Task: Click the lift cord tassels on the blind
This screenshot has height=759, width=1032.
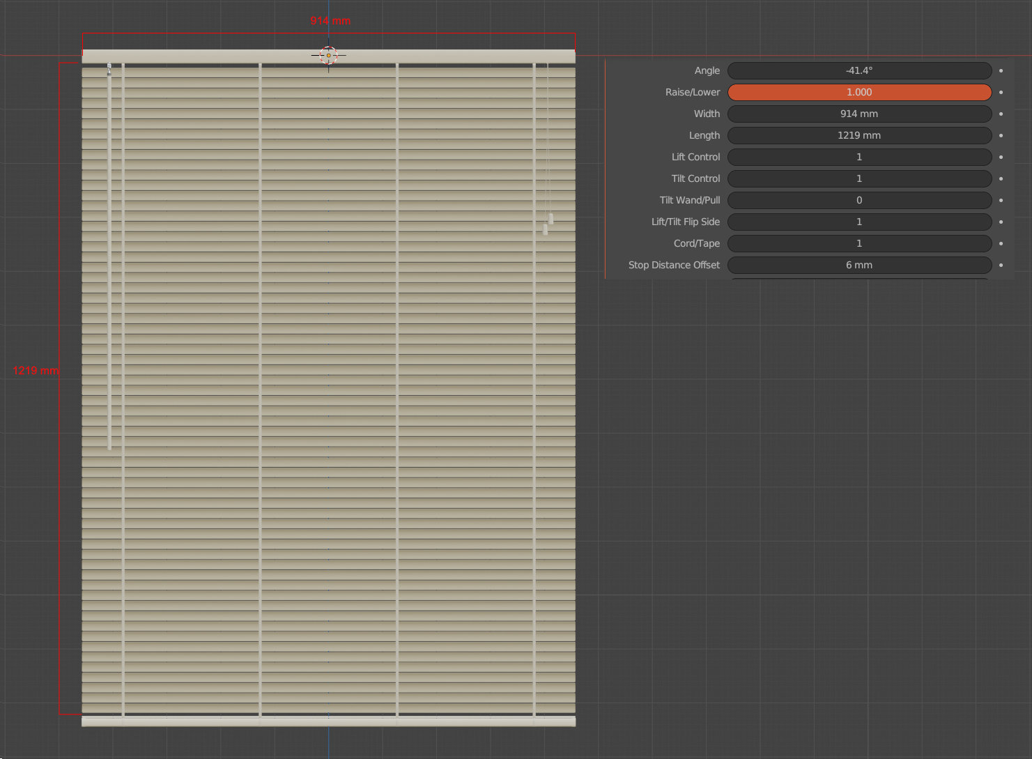Action: 548,224
